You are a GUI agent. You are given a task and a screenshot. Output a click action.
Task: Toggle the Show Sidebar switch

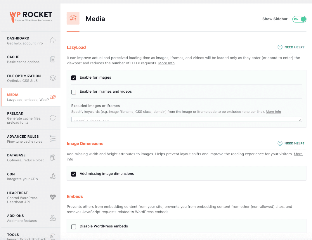(x=299, y=19)
